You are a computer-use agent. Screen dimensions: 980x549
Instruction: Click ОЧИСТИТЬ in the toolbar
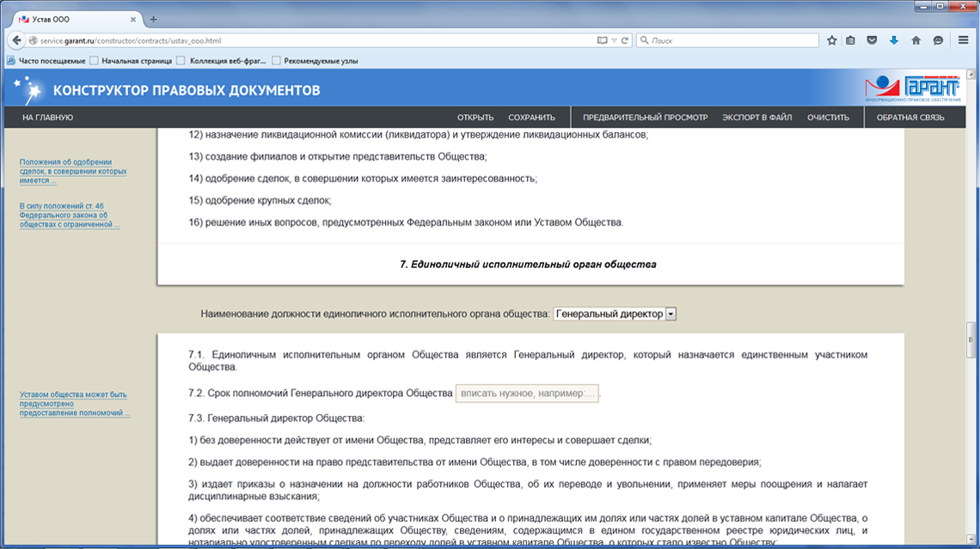pos(828,118)
